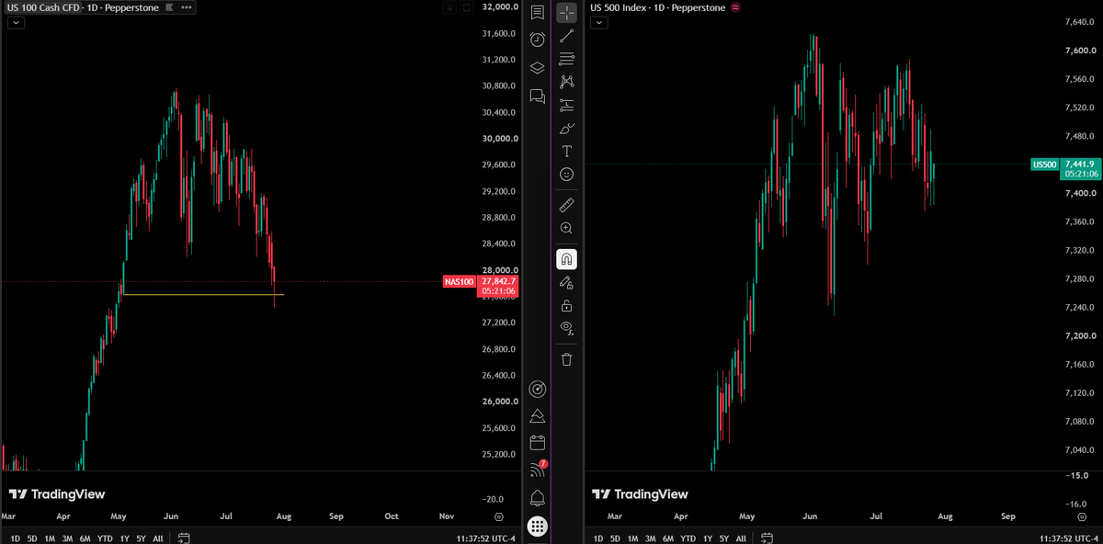
Task: Select the Fibonacci retracement tool
Action: point(567,59)
